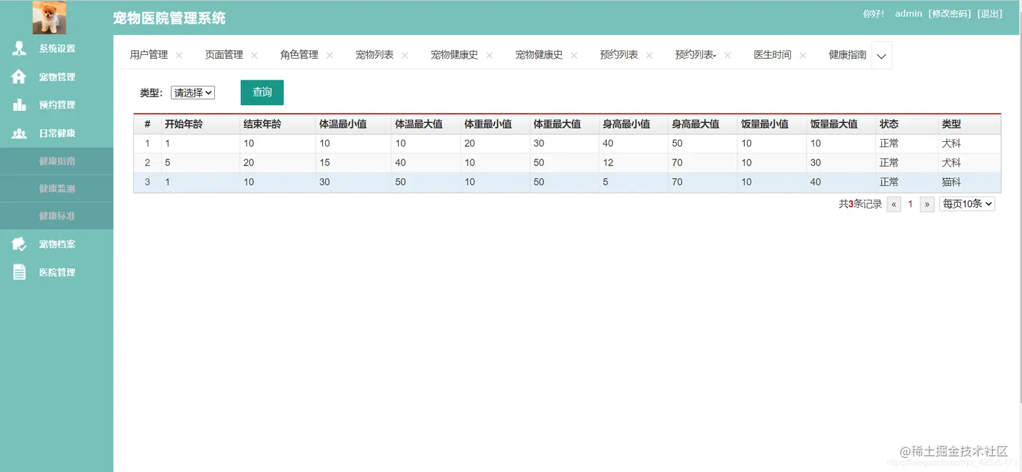
Task: Open 预约管理 menu in sidebar
Action: (57, 105)
